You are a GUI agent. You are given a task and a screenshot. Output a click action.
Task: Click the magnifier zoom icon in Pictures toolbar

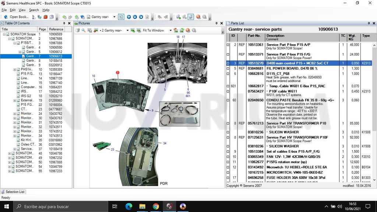[x=84, y=30]
